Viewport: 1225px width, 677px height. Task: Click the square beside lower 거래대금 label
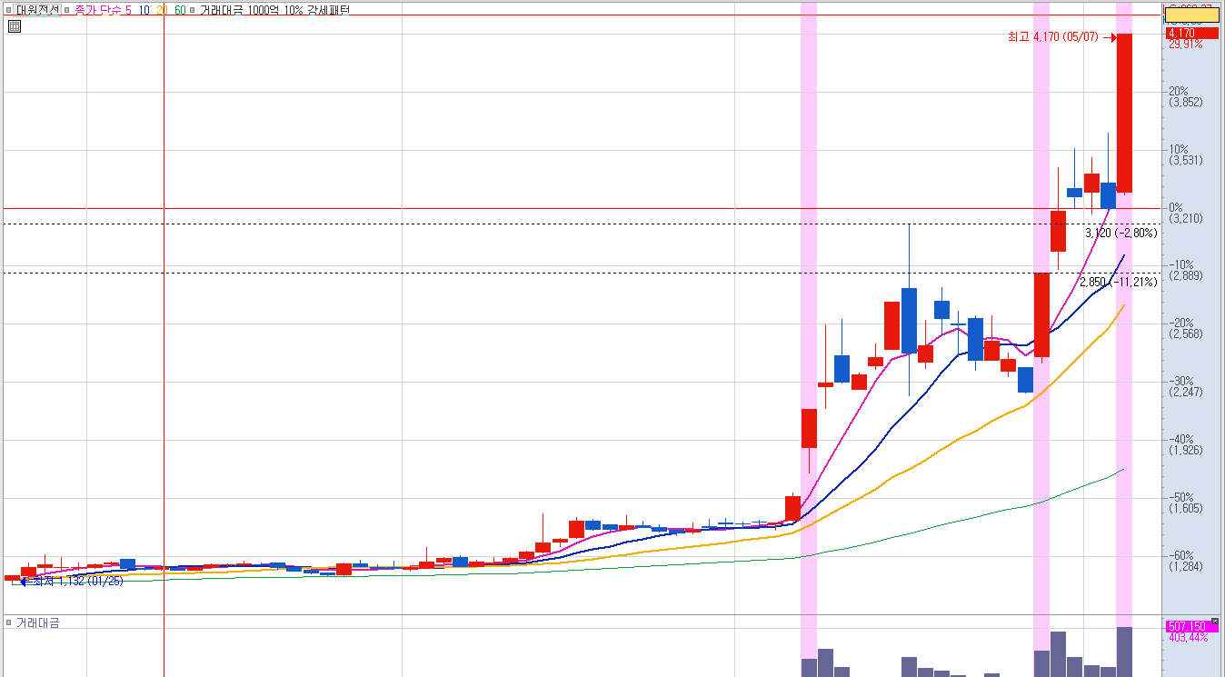(9, 622)
